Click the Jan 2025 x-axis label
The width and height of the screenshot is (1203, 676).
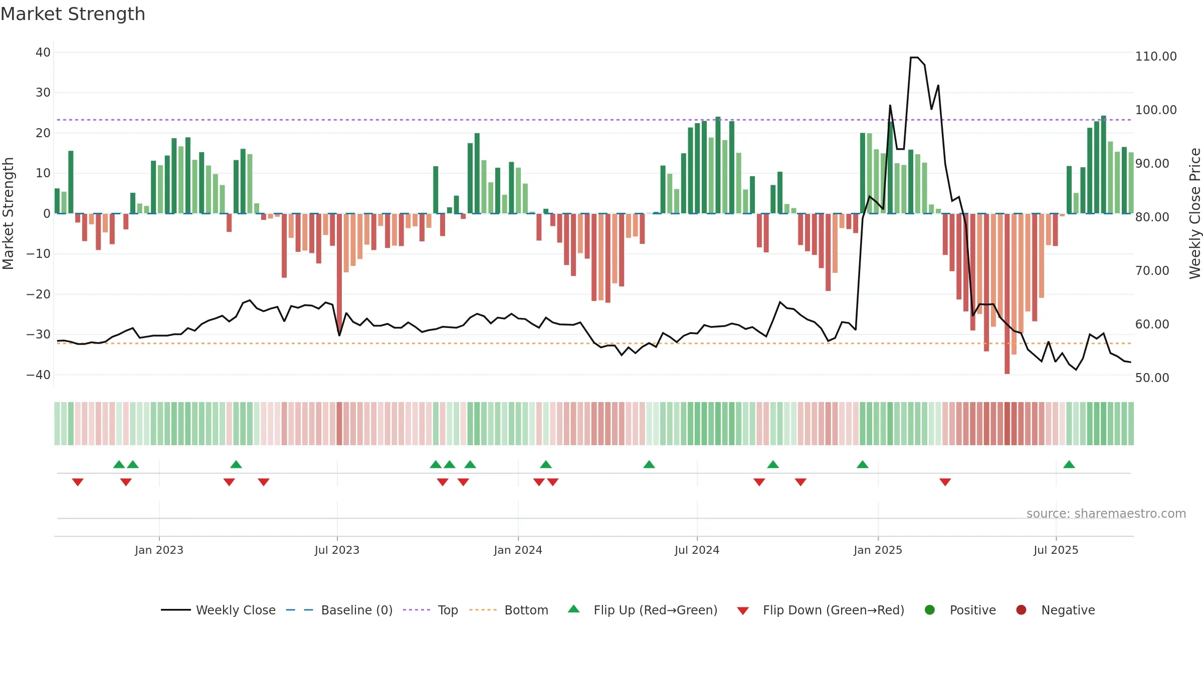coord(878,550)
